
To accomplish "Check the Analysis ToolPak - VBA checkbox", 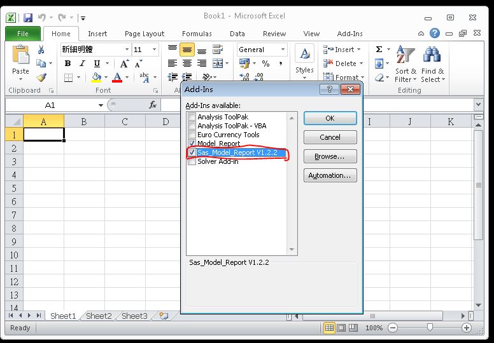I will [192, 126].
